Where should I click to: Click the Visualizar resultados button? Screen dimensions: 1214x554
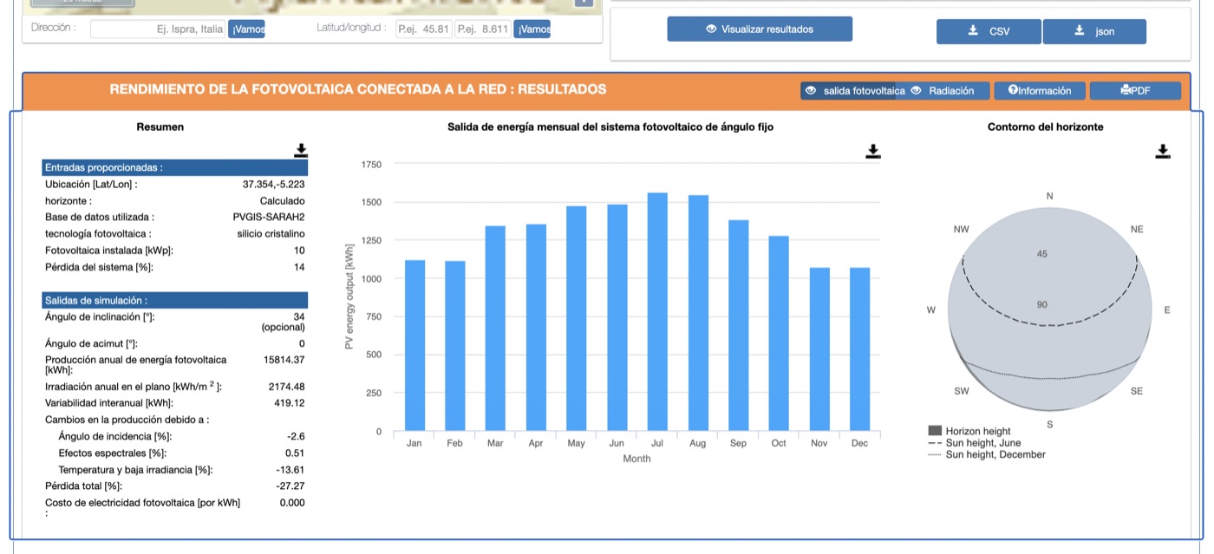coord(760,29)
